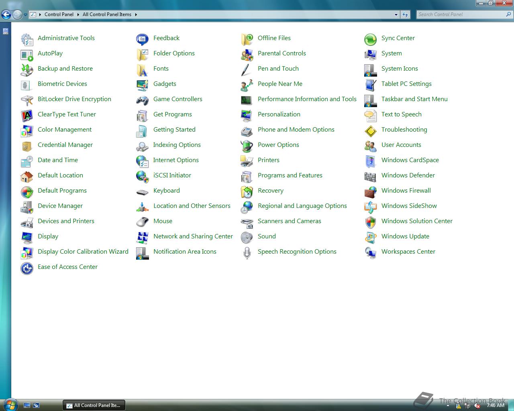Click the Network and Sharing Center icon
Viewport: 514px width, 411px height.
click(x=143, y=237)
